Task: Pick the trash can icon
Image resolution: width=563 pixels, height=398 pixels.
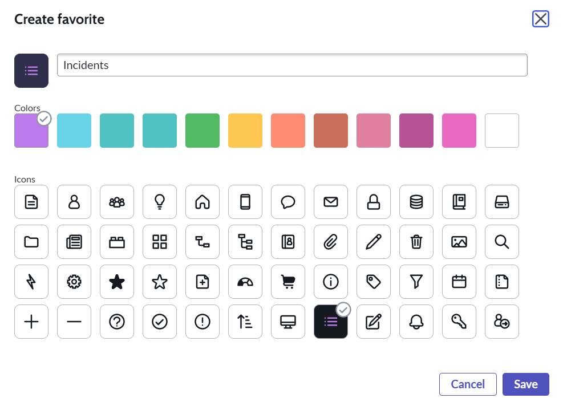Action: (x=416, y=242)
